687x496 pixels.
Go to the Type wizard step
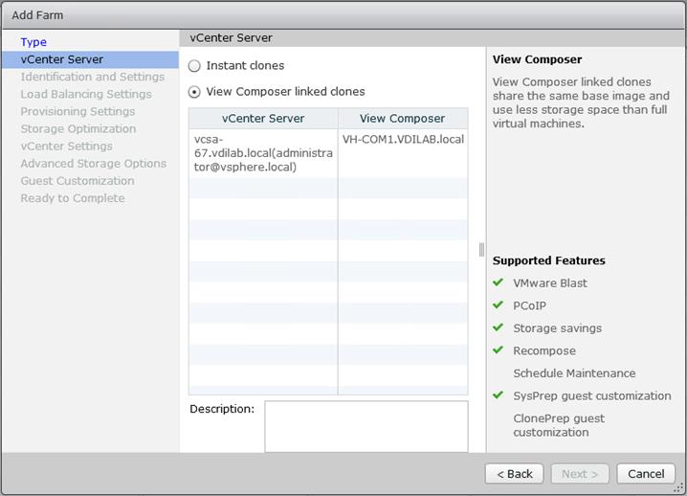tap(33, 42)
